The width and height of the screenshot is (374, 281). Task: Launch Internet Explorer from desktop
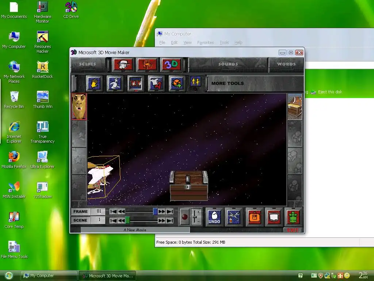(x=14, y=132)
